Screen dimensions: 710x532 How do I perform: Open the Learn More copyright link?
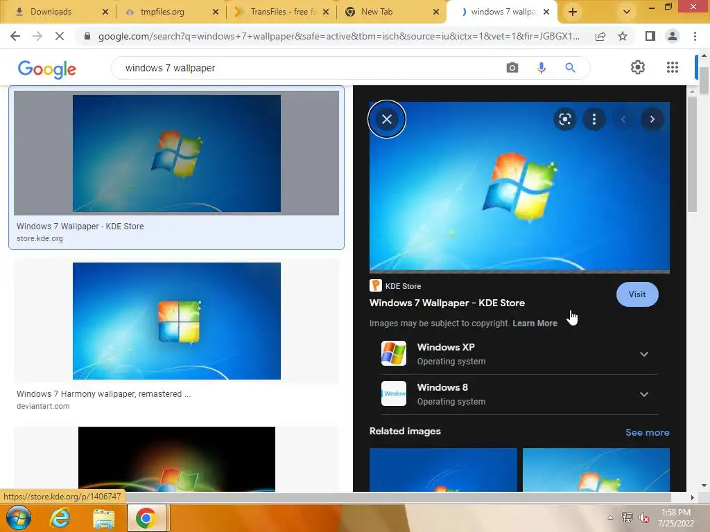tap(535, 323)
